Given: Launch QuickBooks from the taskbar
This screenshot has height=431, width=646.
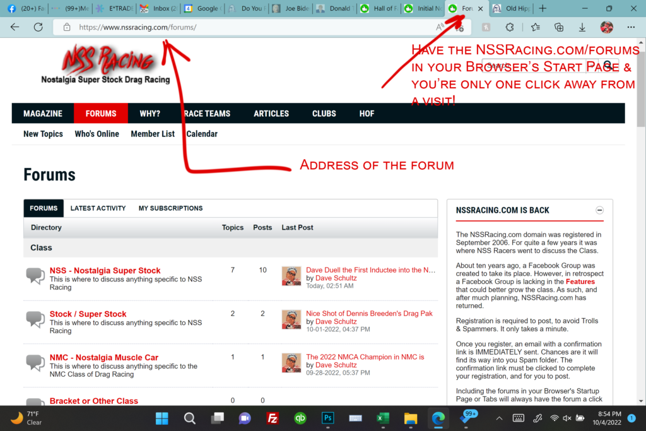Looking at the screenshot, I should 300,418.
